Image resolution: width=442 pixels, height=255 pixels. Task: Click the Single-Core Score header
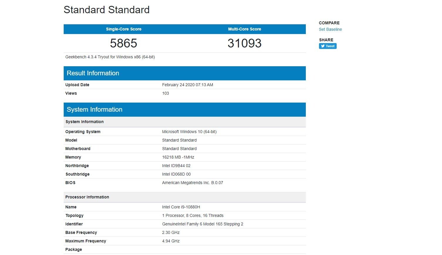click(x=124, y=29)
